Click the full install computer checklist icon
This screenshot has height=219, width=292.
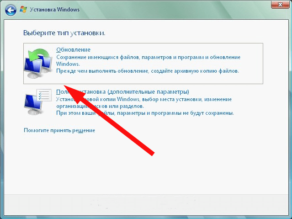[38, 102]
